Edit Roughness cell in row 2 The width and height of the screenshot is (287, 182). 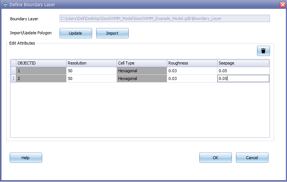pyautogui.click(x=192, y=78)
